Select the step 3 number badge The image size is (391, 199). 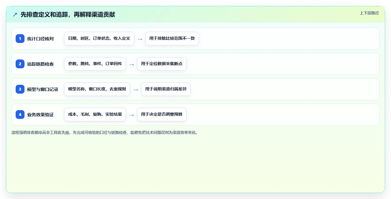20,89
